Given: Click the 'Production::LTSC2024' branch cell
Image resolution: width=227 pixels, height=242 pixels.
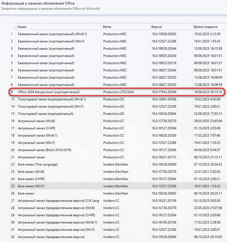Looking at the screenshot, I should coord(125,92).
